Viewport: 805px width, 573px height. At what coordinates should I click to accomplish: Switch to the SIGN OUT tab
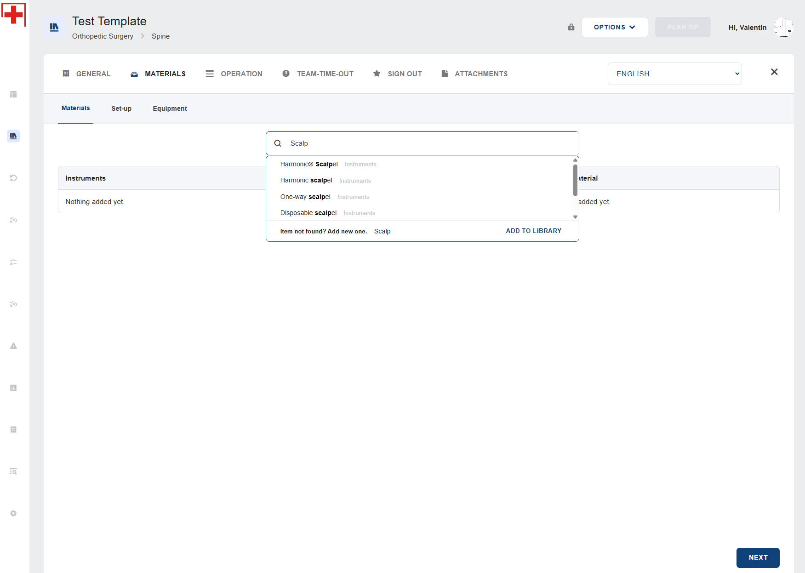(397, 74)
